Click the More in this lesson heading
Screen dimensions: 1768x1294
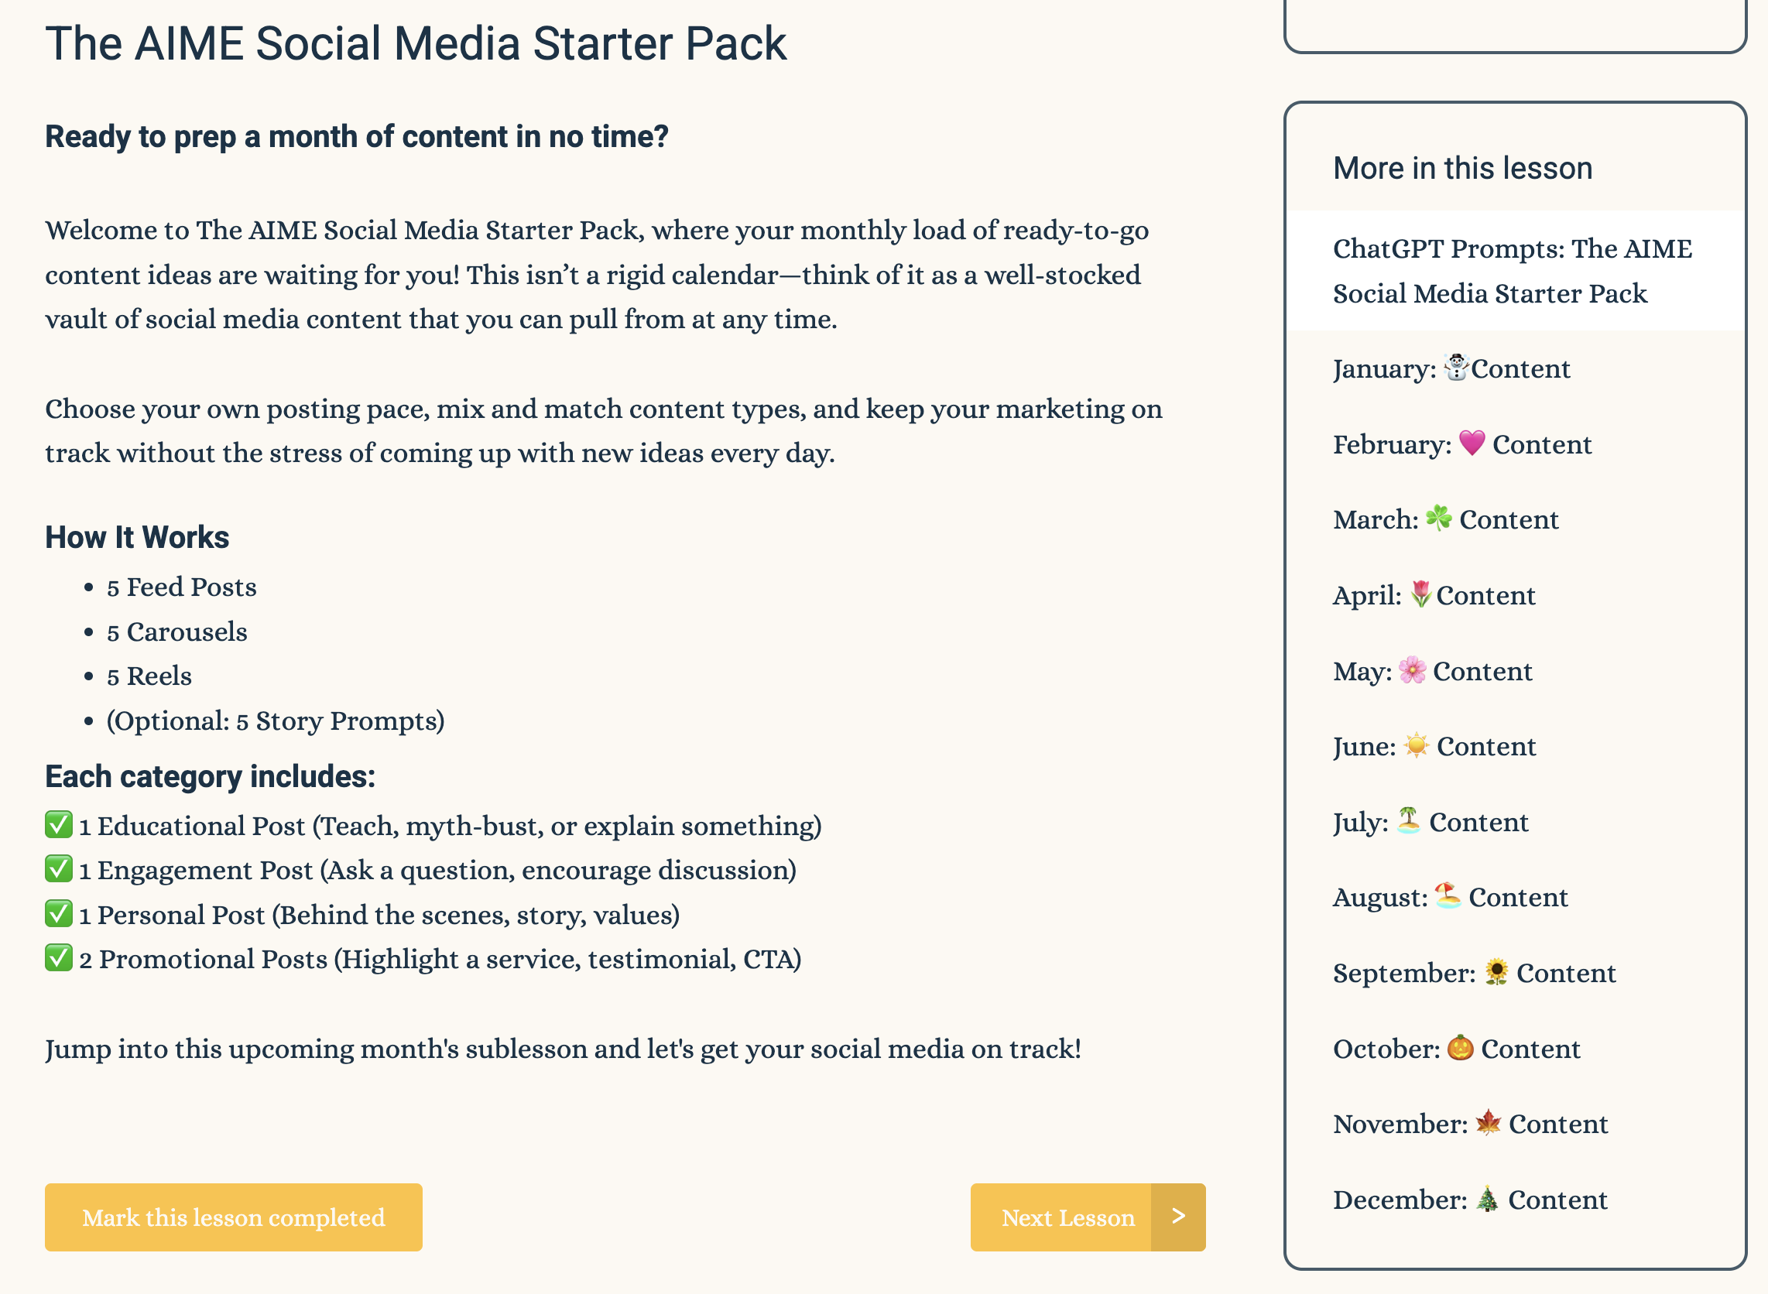[1462, 169]
